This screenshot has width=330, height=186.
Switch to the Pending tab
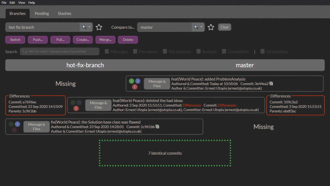tap(42, 13)
